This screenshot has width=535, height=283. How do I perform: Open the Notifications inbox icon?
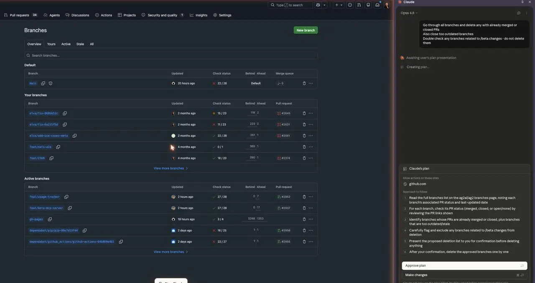pos(377,5)
